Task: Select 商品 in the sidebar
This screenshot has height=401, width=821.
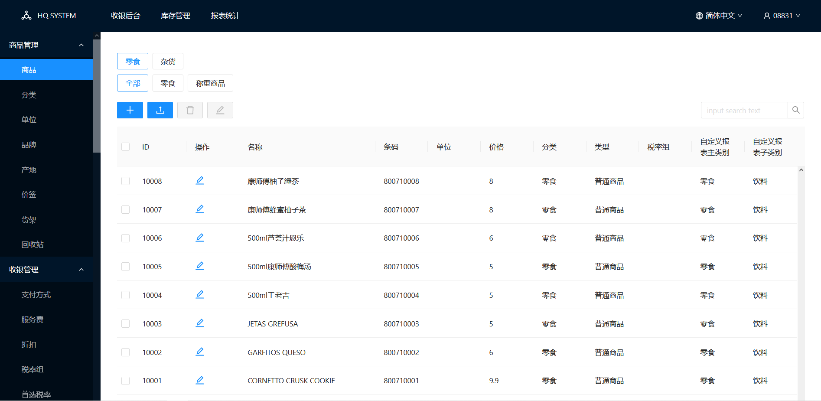Action: click(x=46, y=69)
